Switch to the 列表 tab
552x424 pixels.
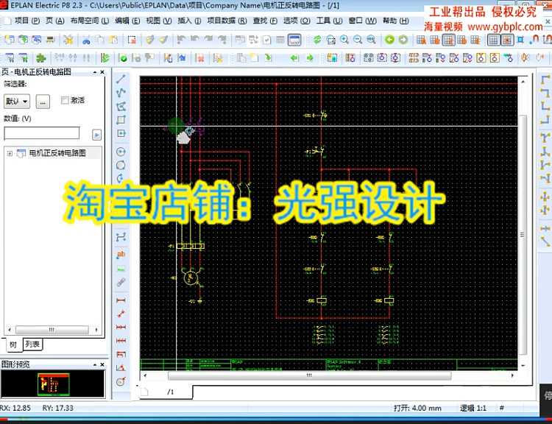pyautogui.click(x=32, y=344)
